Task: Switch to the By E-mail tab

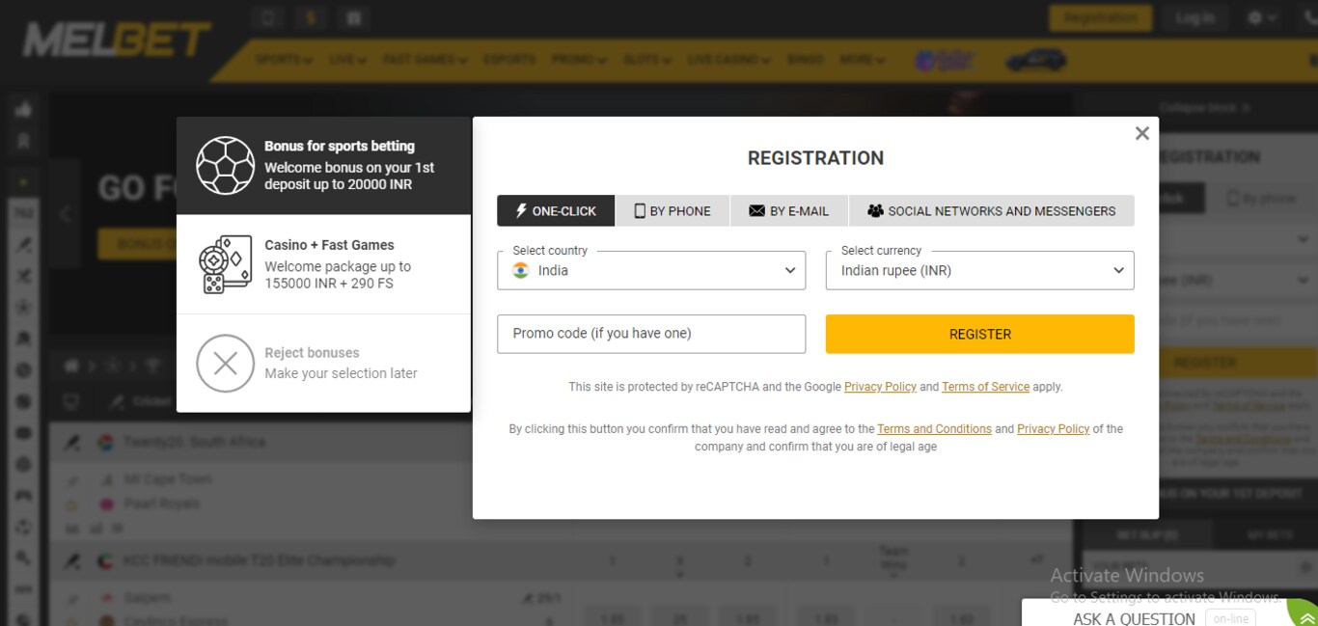Action: point(789,210)
